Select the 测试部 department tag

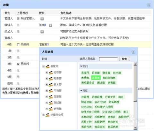(101, 83)
